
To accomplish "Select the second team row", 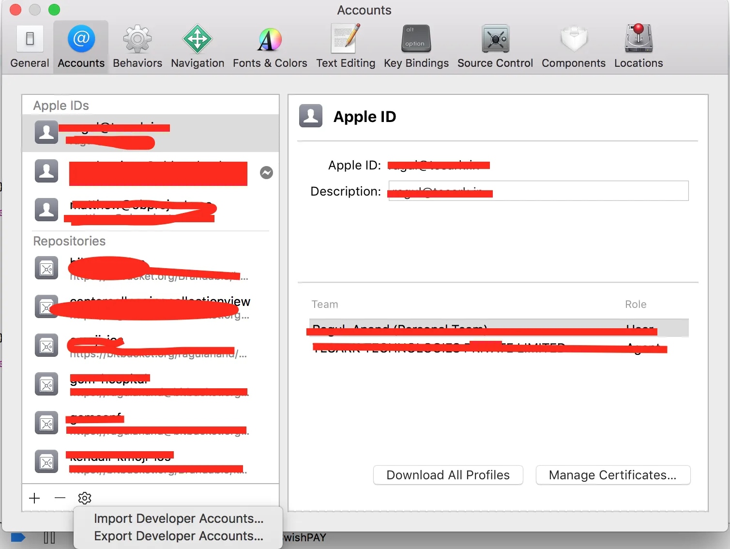I will [499, 346].
